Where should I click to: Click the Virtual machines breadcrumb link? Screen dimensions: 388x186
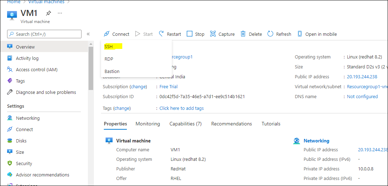[x=46, y=2]
